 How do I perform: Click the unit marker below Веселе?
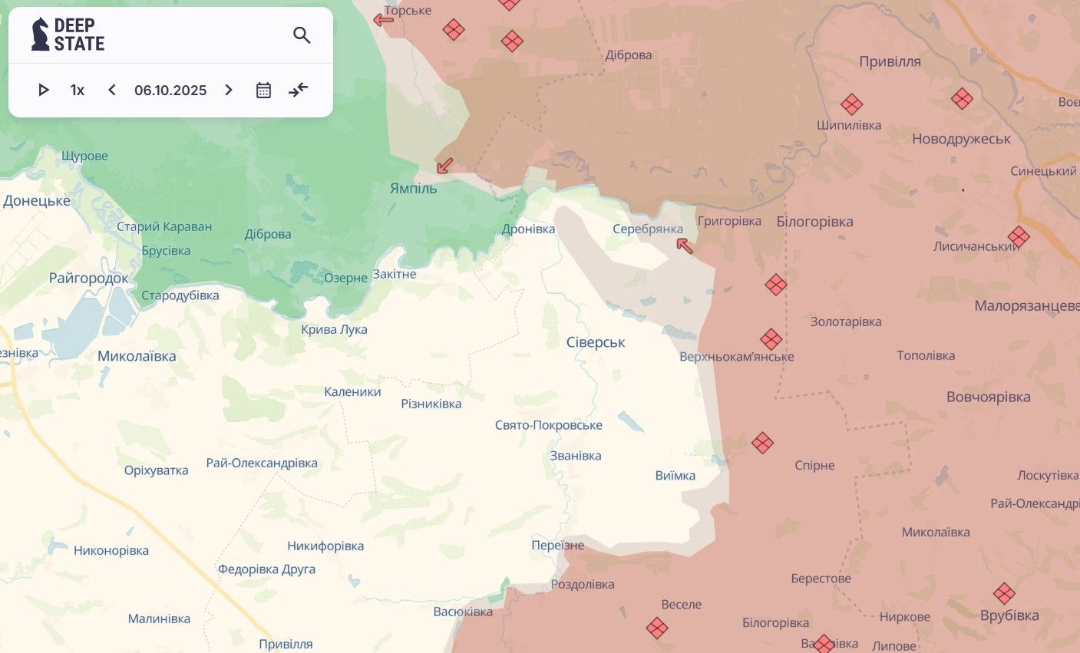(656, 628)
